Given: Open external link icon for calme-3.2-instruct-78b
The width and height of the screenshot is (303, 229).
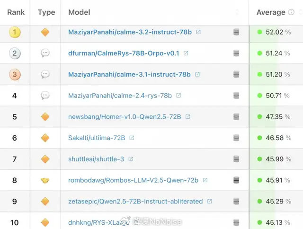Looking at the screenshot, I should [198, 32].
